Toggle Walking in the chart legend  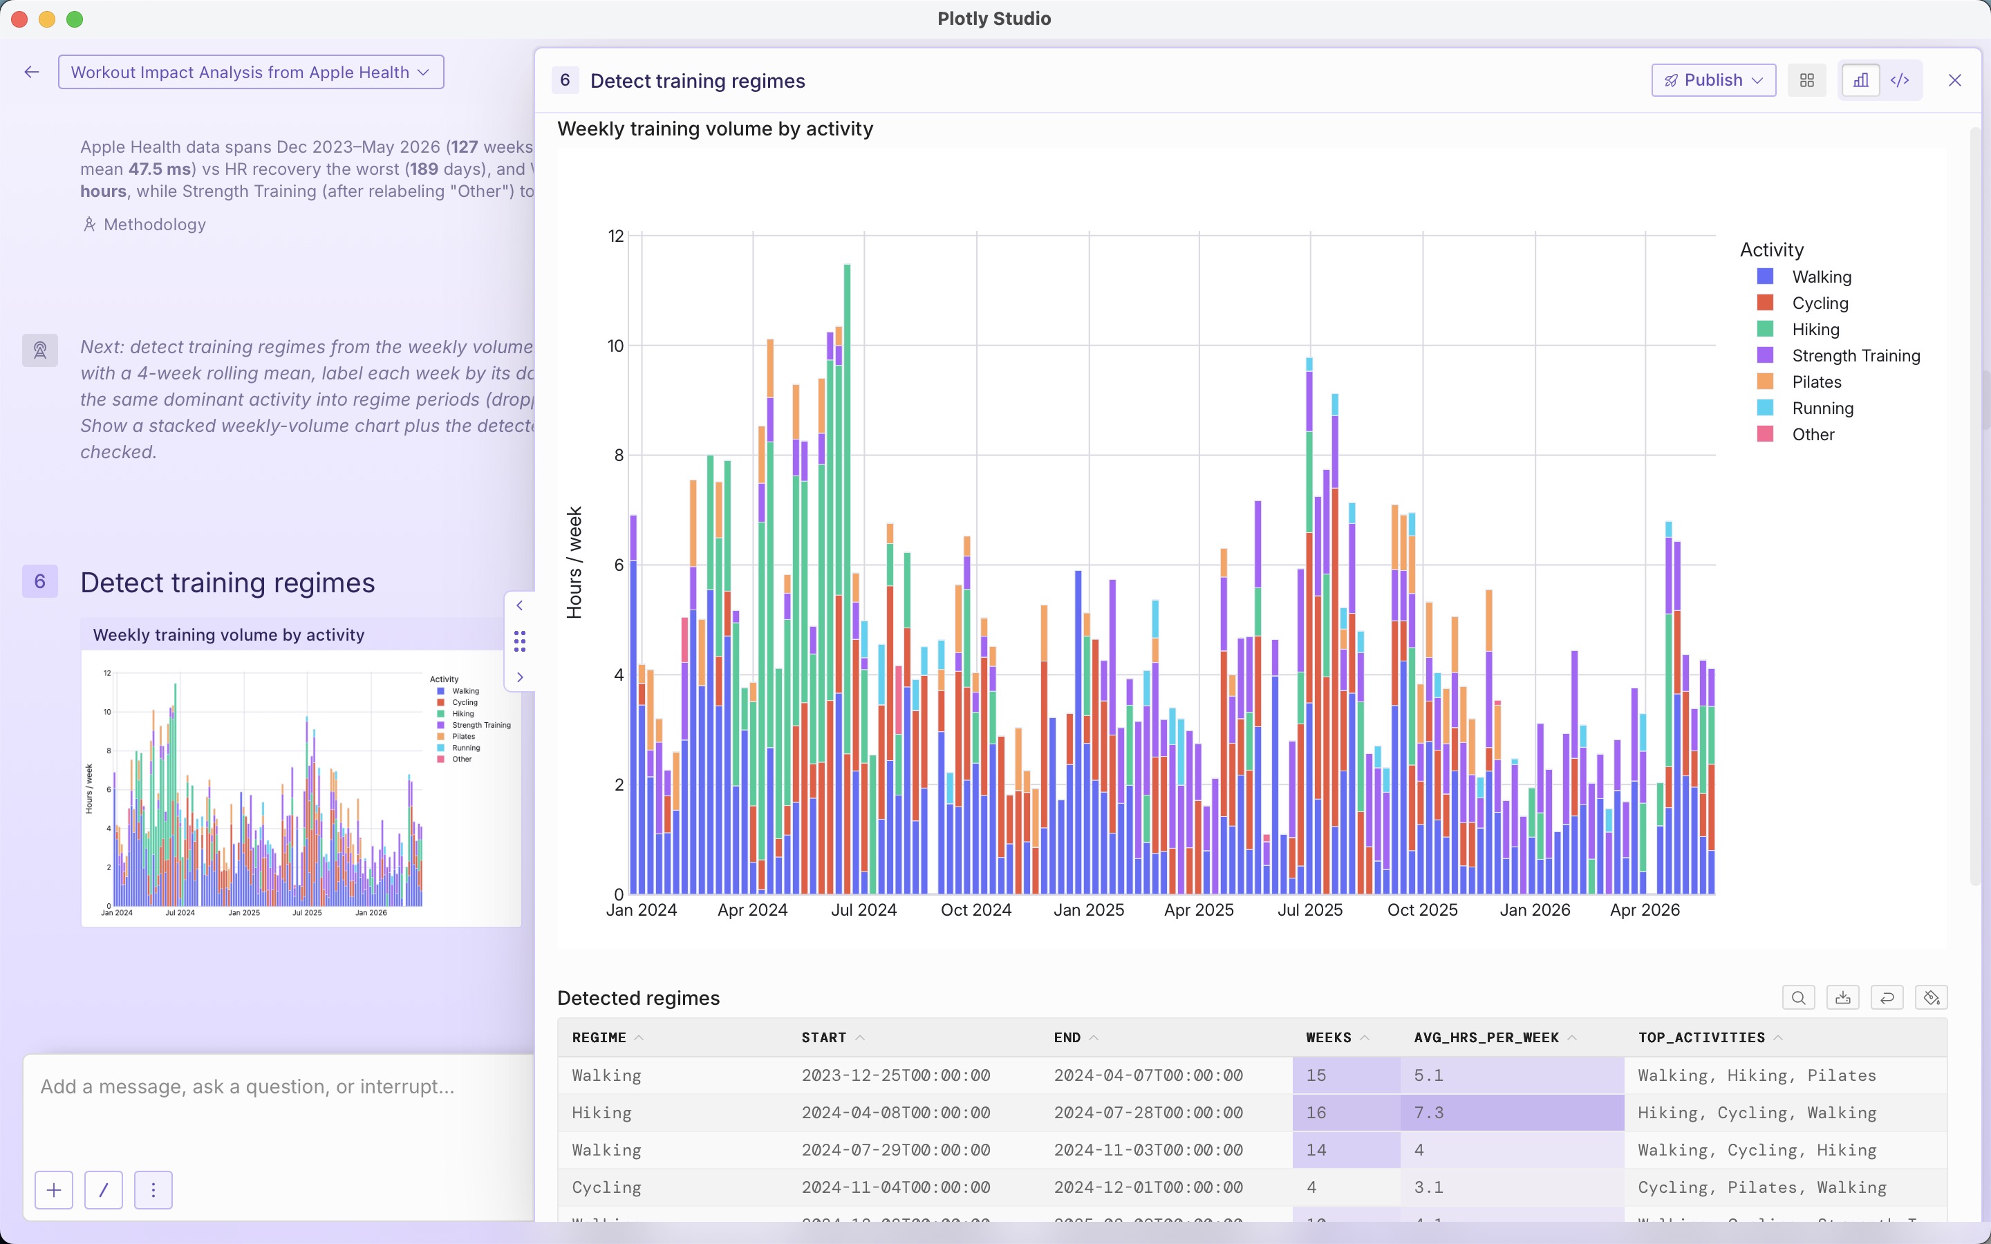point(1804,277)
